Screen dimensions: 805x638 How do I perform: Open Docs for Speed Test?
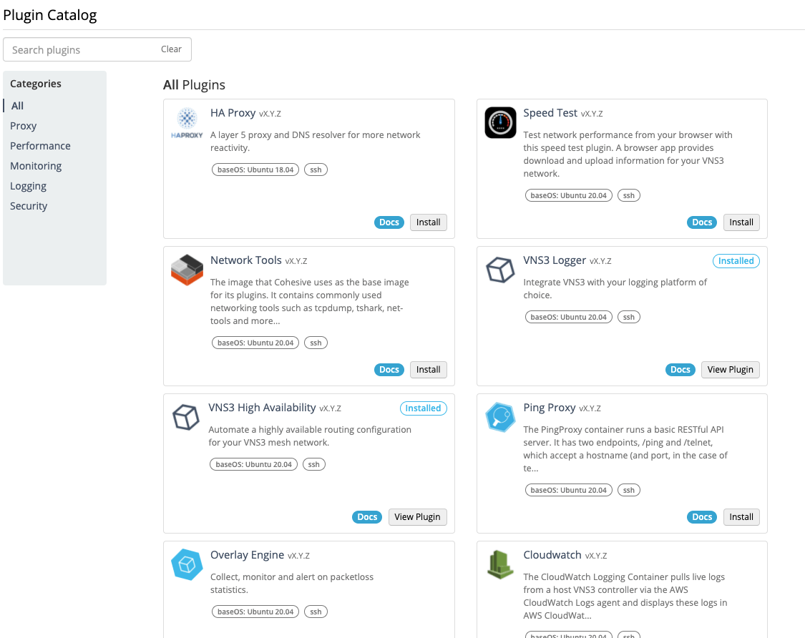[702, 222]
